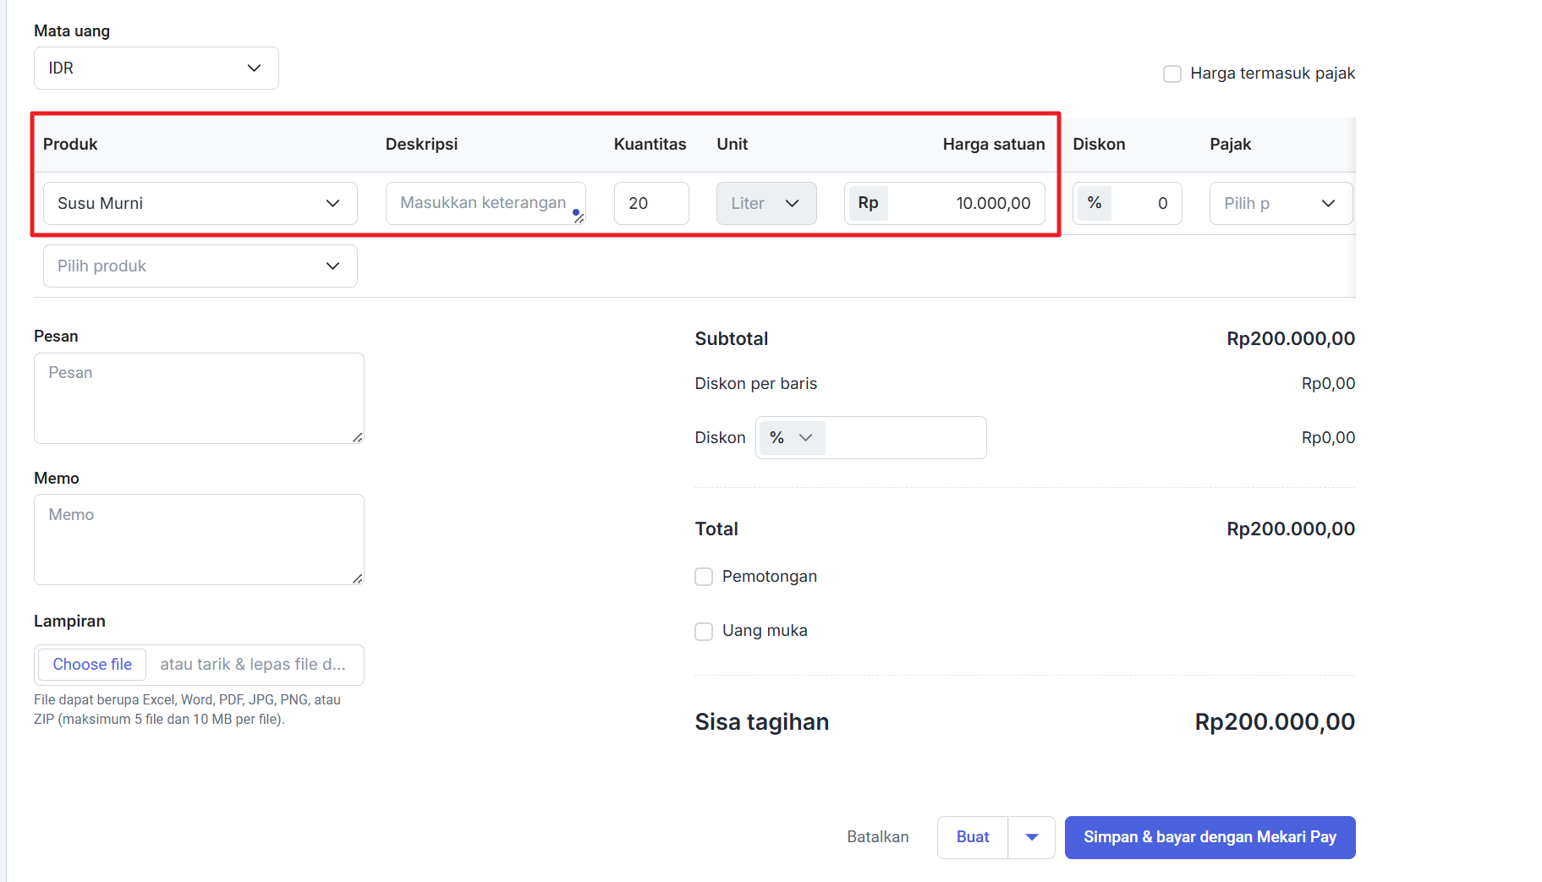This screenshot has height=882, width=1542.
Task: Click the Masukkan keterangan description field
Action: [x=482, y=203]
